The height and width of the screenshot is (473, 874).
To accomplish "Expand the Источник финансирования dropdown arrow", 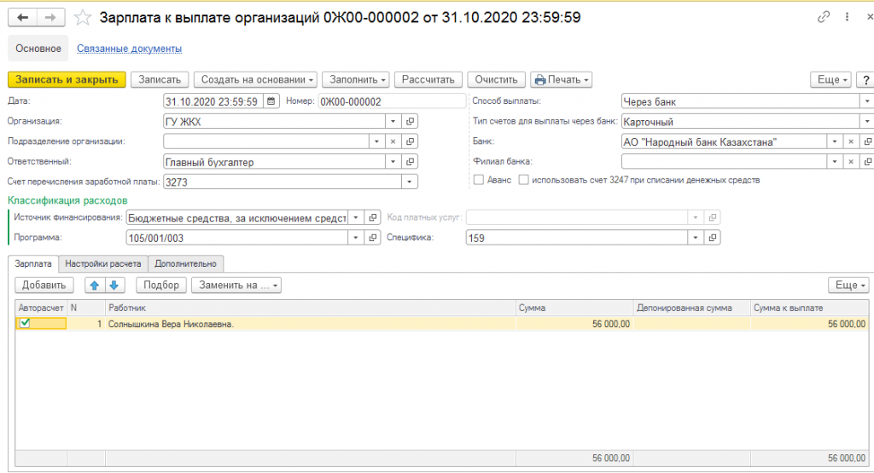I will [x=356, y=217].
